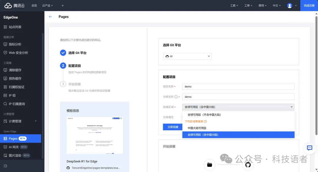Expand the 云产品 products menu
The height and width of the screenshot is (172, 318).
pos(47,6)
